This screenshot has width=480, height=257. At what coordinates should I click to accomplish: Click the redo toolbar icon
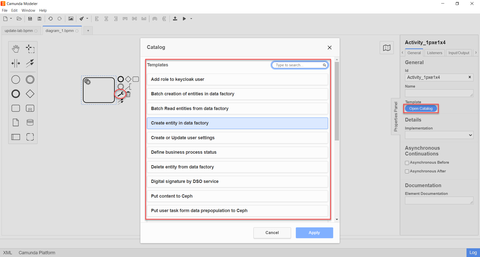coord(59,19)
